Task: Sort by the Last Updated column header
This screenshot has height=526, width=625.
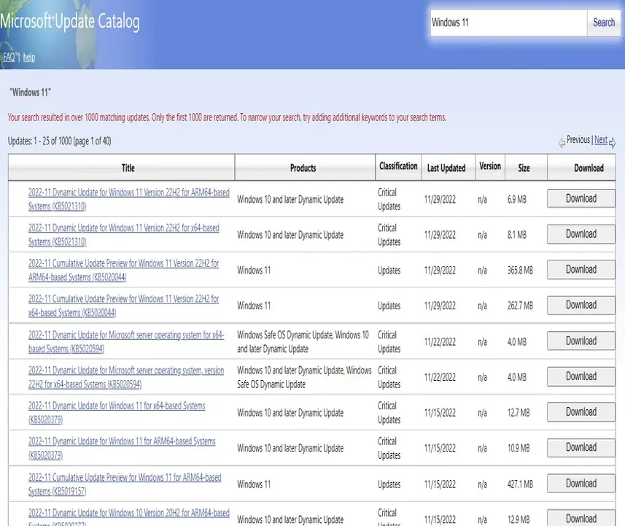Action: pos(446,168)
